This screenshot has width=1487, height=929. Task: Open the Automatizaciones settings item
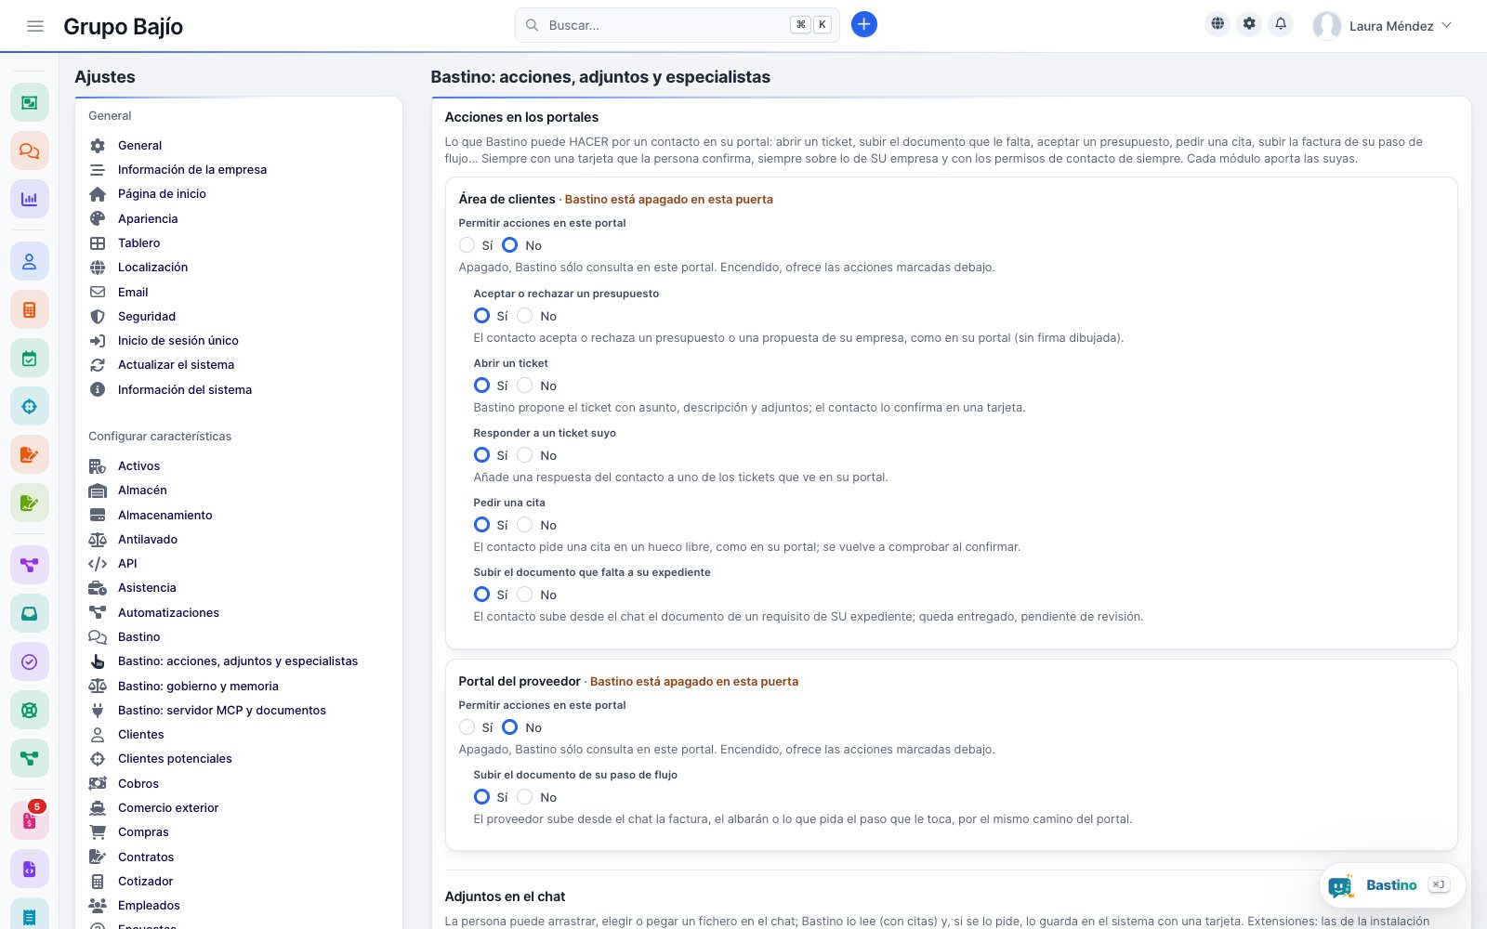[168, 612]
